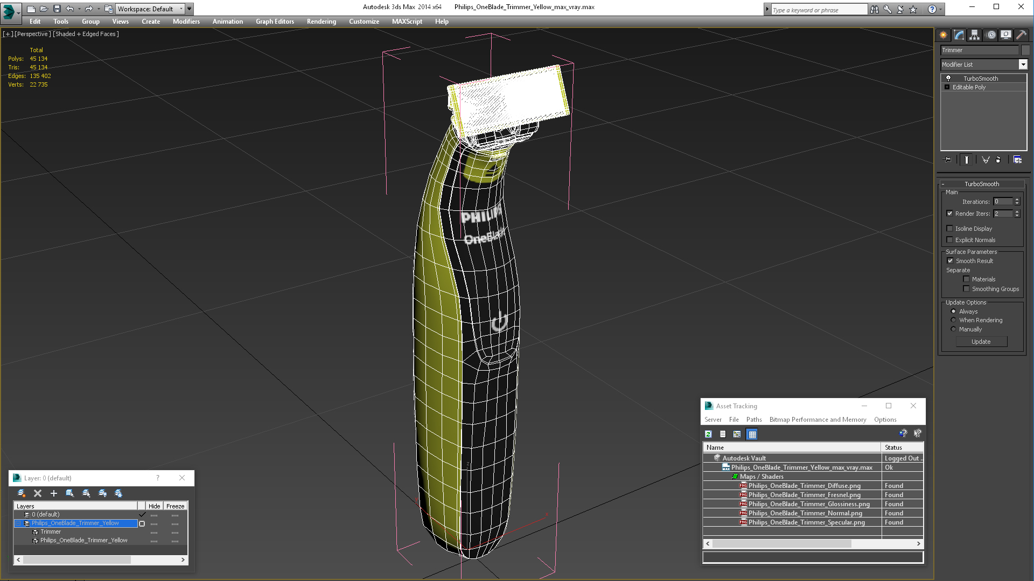Click Hide/Unhide All Layers icon
Screen dimensions: 1034x581
tap(102, 493)
